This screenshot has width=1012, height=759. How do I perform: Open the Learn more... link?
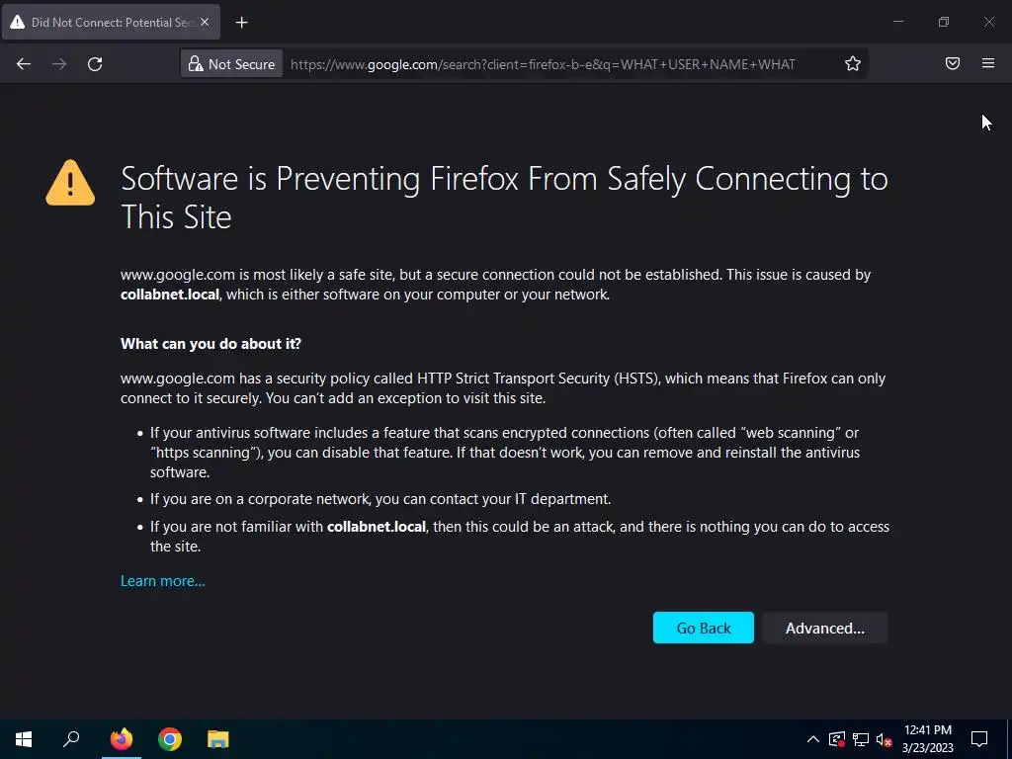point(163,581)
